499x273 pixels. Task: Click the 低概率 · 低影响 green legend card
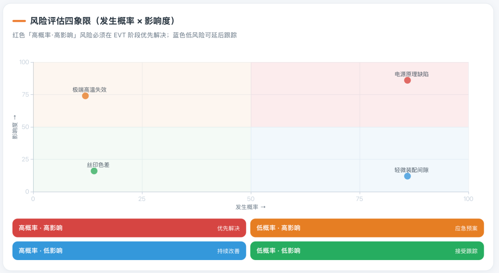tap(367, 251)
